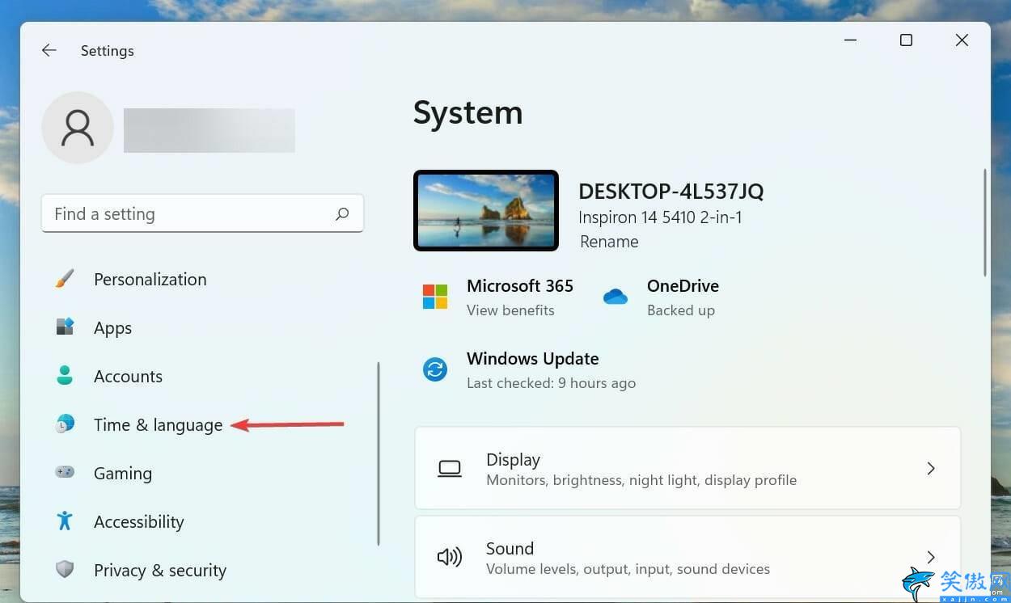Click the Gaming controller icon

click(65, 472)
